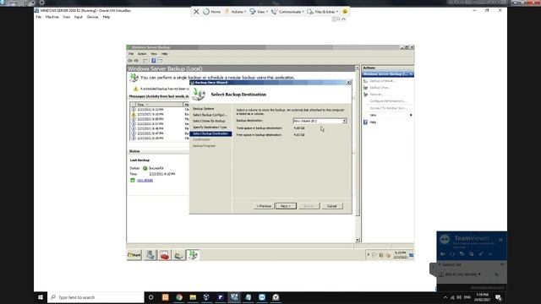The image size is (541, 304).
Task: Click the blue Help toolbar icon
Action: [x=154, y=61]
